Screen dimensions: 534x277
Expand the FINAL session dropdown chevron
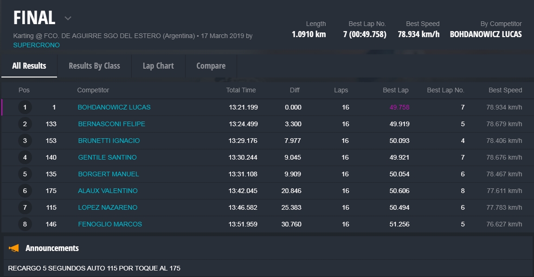point(68,19)
